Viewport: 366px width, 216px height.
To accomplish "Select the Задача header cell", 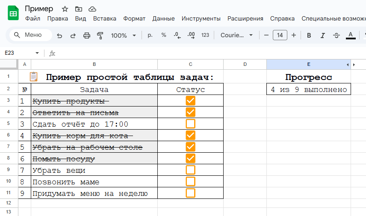I will tap(94, 89).
